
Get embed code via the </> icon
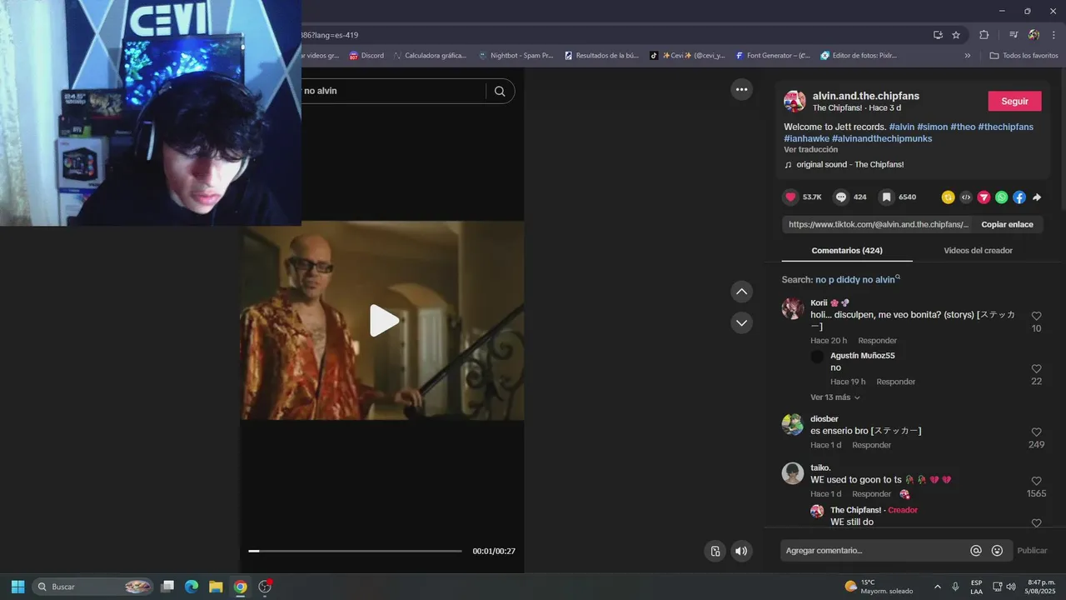966,197
